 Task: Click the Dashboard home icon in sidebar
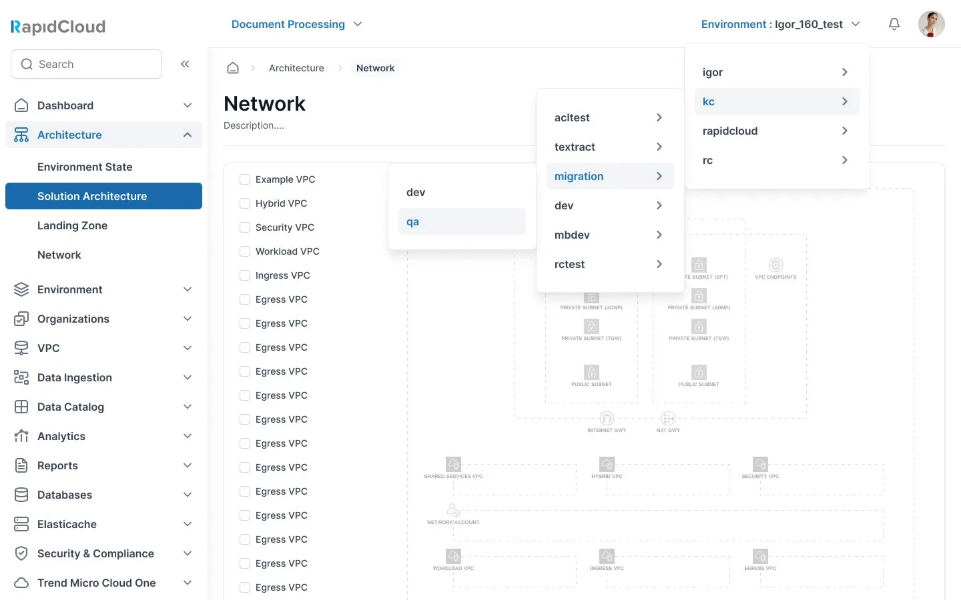tap(21, 105)
